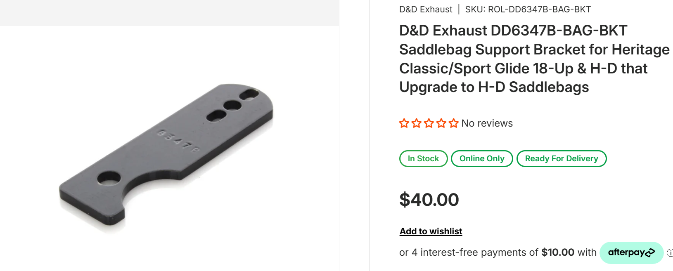The image size is (673, 271).
Task: Choose the fourth rating star
Action: pos(441,123)
